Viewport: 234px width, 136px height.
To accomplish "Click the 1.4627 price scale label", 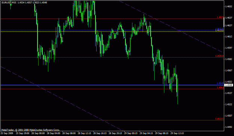I will coord(229,25).
